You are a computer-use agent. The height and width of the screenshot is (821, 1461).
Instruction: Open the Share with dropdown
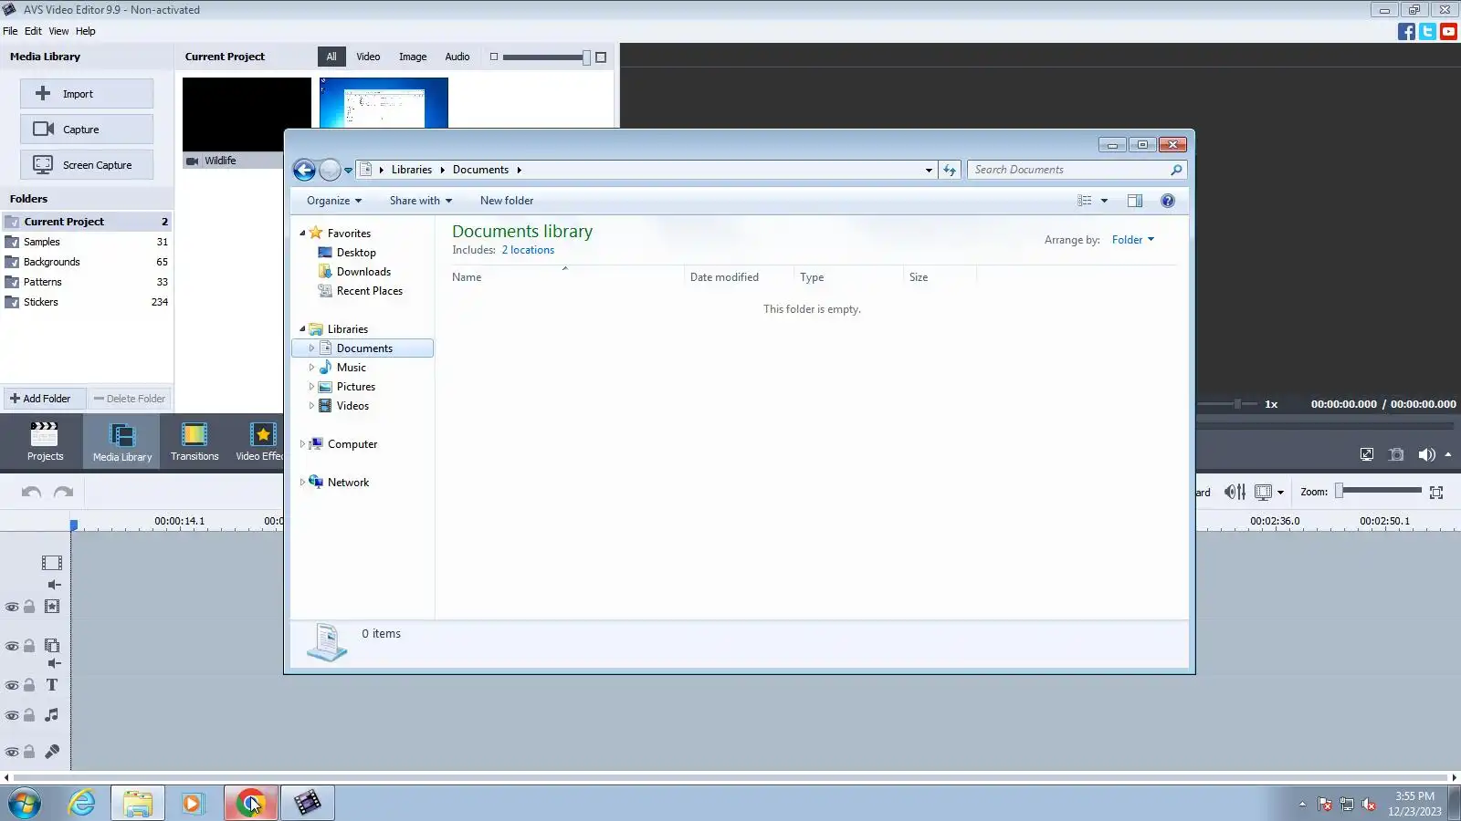(x=421, y=201)
